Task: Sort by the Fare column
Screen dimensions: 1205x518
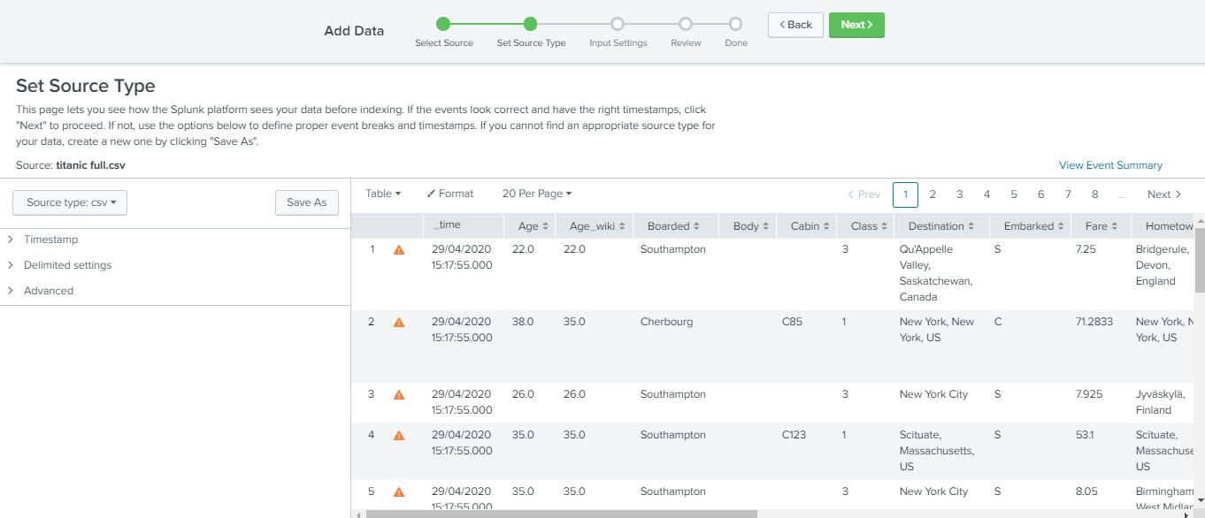Action: [x=1101, y=226]
